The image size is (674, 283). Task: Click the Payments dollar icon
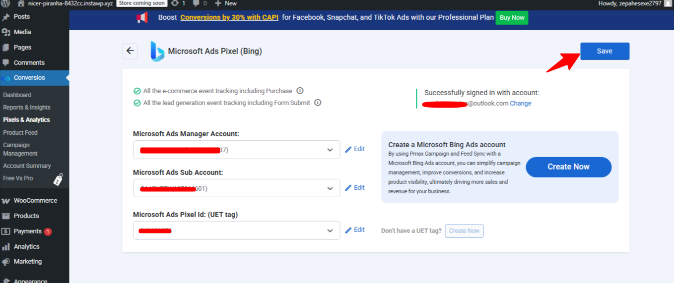(6, 231)
